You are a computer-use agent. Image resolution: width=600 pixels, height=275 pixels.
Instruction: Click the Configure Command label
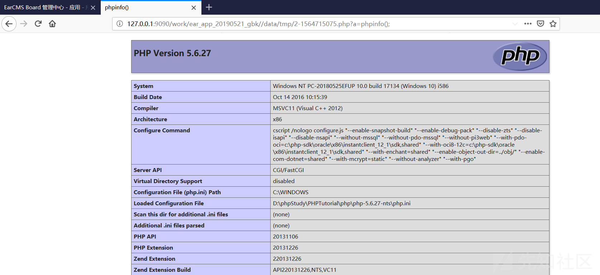point(162,131)
